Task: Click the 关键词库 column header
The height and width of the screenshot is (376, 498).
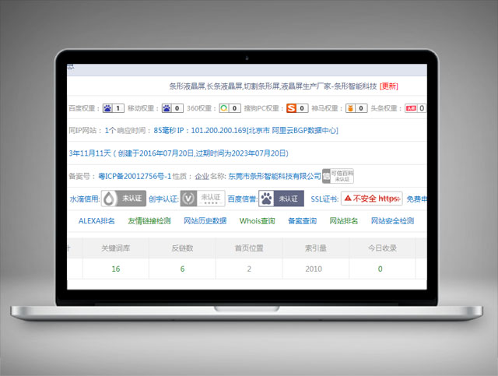Action: coord(116,248)
